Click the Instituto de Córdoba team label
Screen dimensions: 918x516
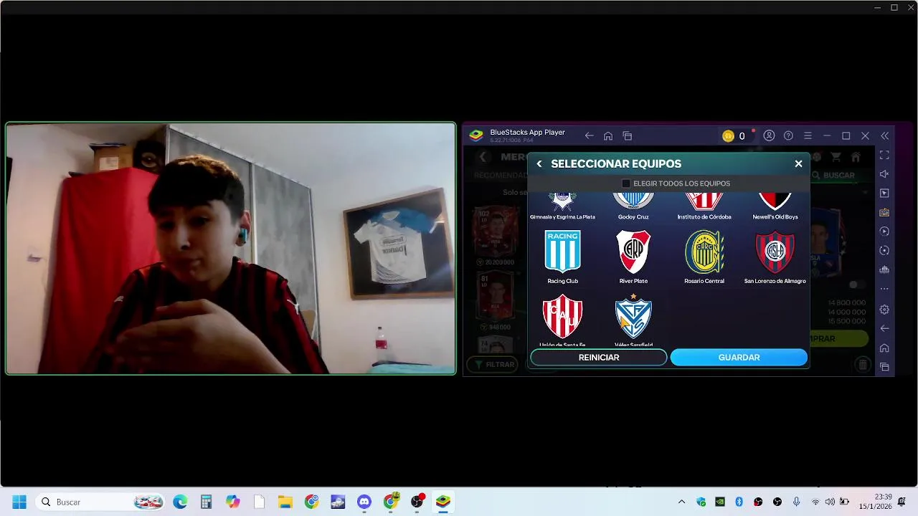point(704,216)
